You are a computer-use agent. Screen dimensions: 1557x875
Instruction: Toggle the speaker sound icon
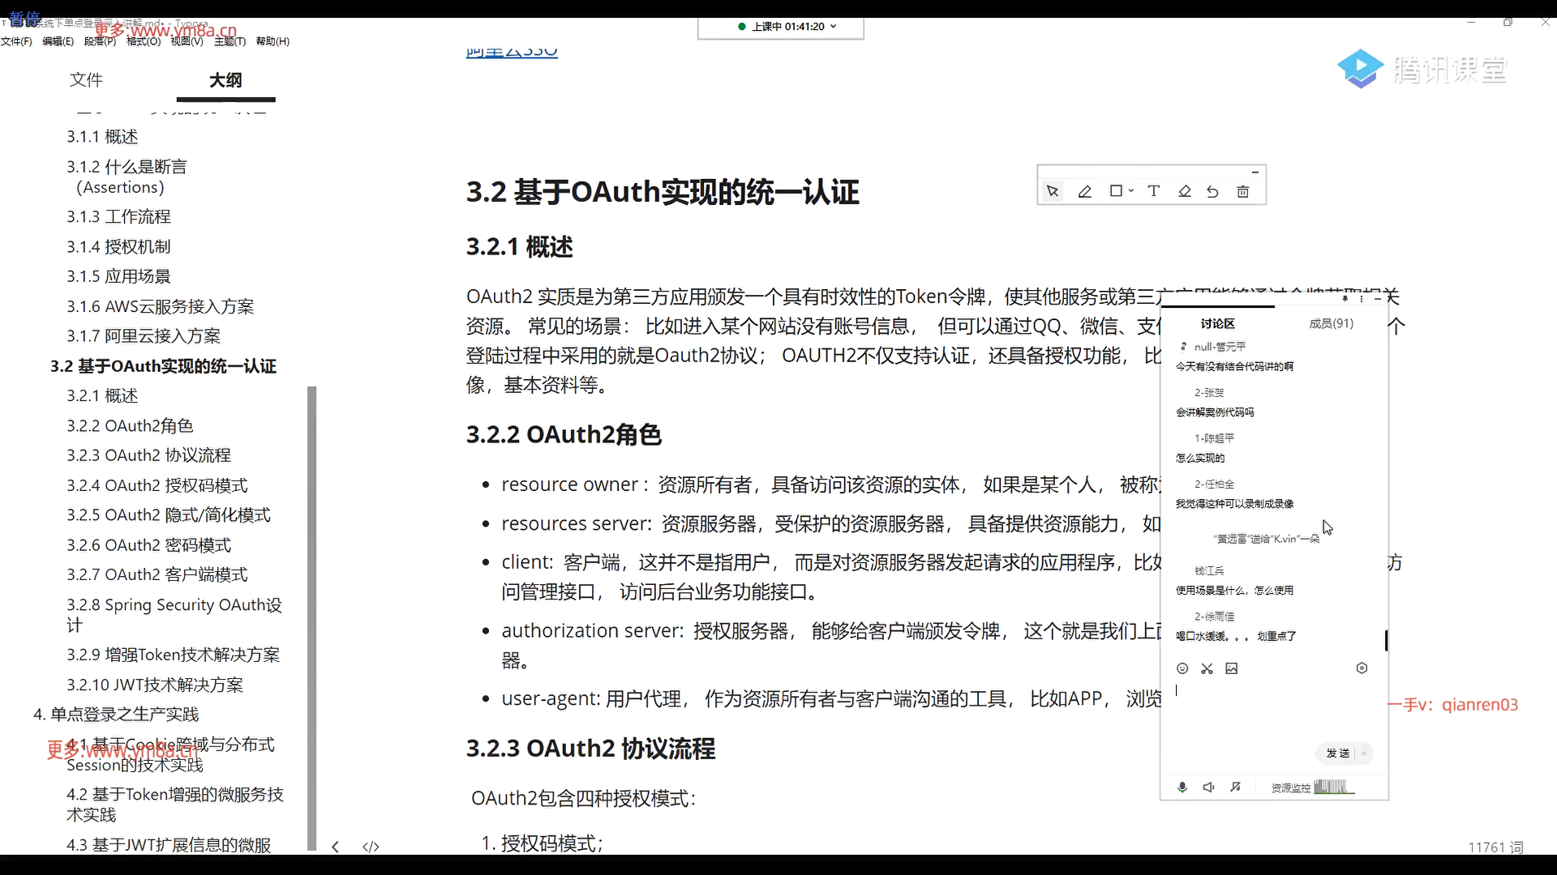(1208, 787)
